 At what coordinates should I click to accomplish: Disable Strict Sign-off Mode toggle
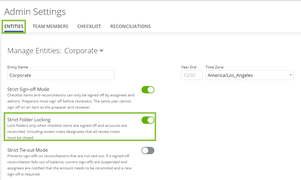point(148,90)
